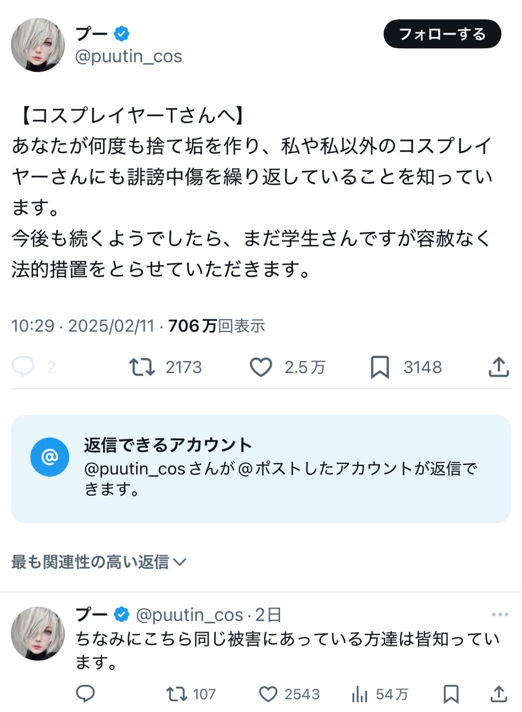Bookmark the main post showing 3148
522x712 pixels.
coord(380,368)
